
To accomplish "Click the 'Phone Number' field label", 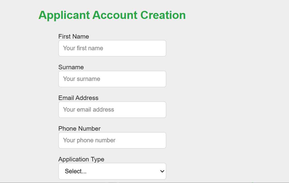I will tap(79, 128).
